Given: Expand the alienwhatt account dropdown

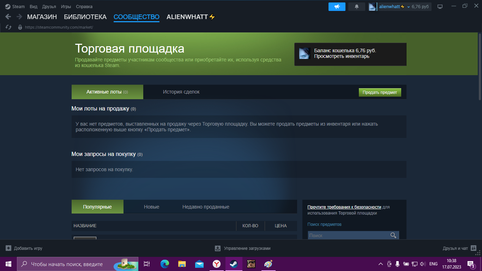Looking at the screenshot, I should [x=408, y=7].
